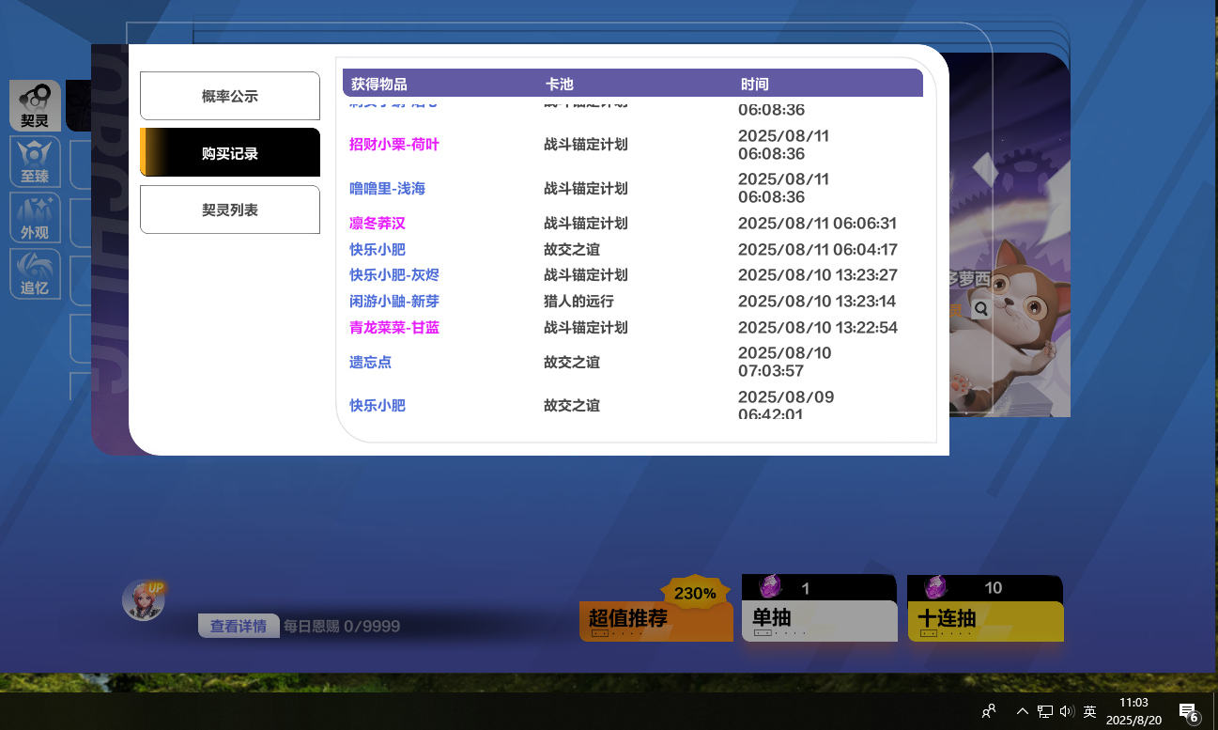
Task: Click the 单抽 single draw button
Action: pos(819,621)
